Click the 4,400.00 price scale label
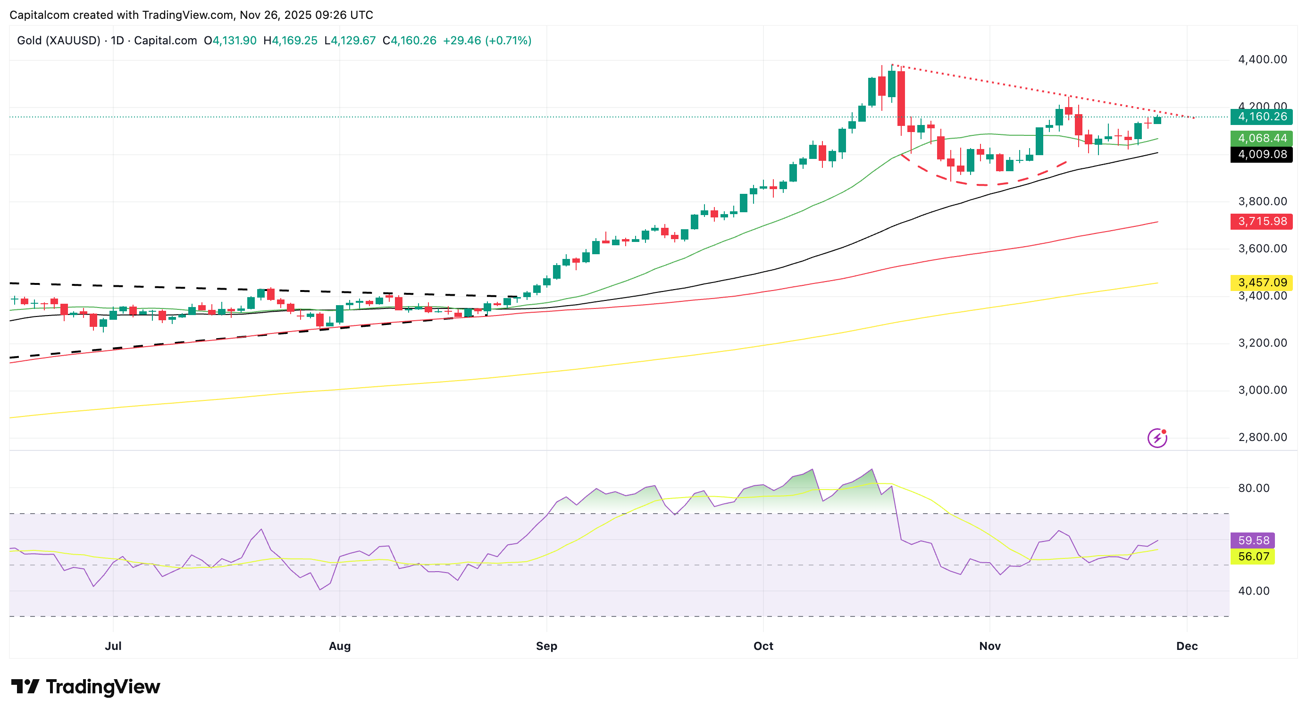This screenshot has height=715, width=1307. [1262, 59]
